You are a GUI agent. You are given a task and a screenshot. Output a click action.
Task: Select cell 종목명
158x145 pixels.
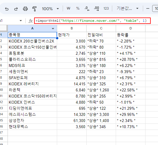pos(32,35)
